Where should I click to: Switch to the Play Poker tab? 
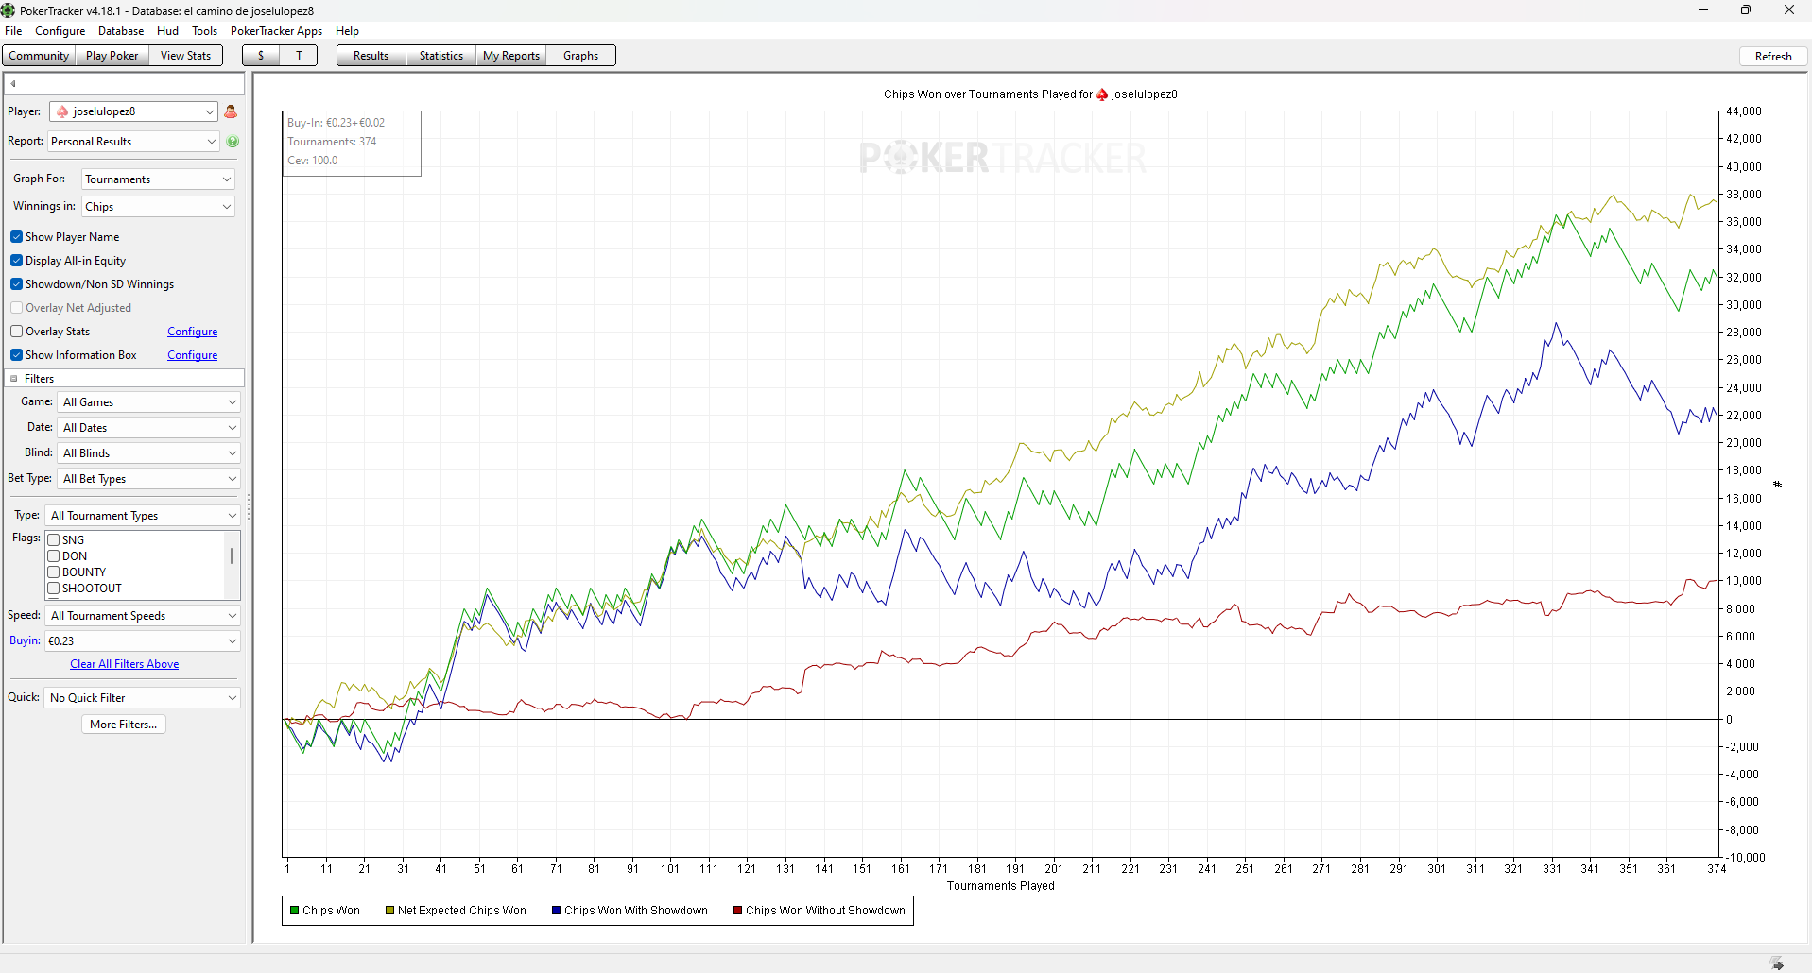(112, 56)
